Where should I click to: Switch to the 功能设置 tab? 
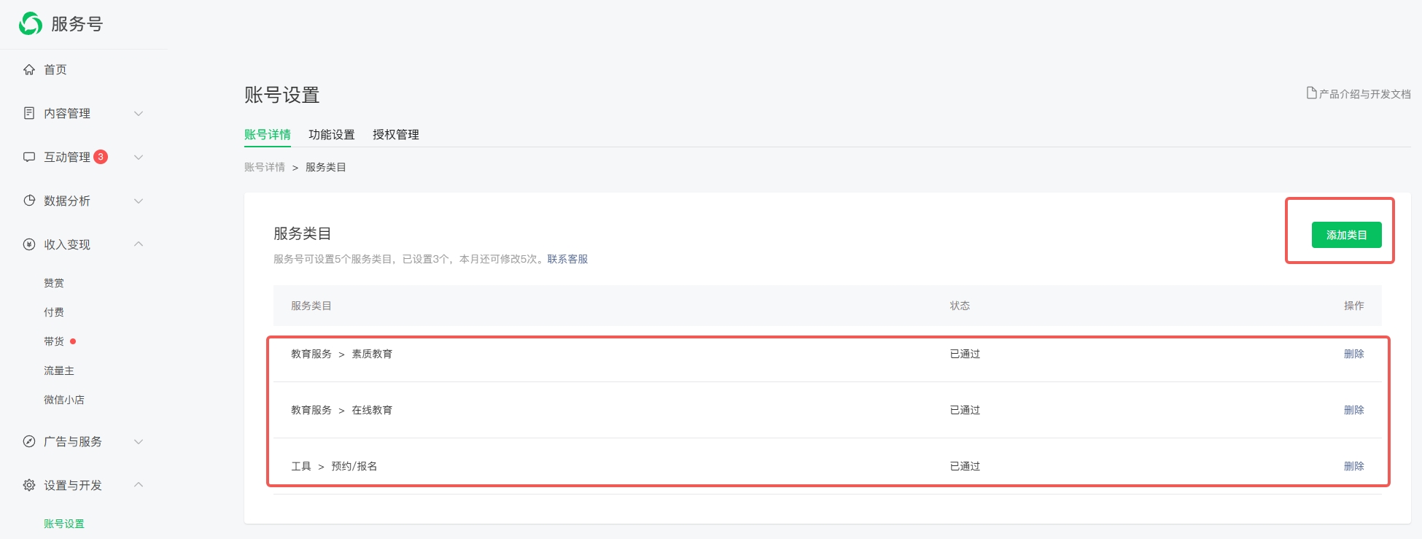click(331, 135)
